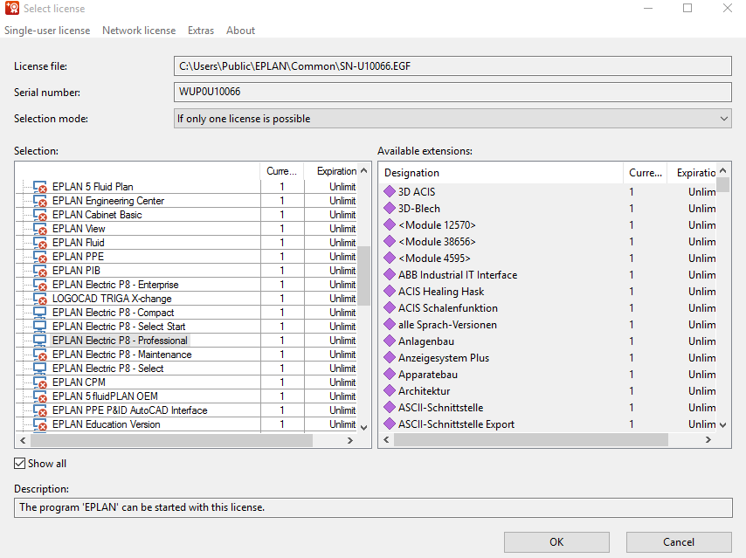This screenshot has height=558, width=746.
Task: Click the diamond icon of ABB Industrial IT Interface
Action: click(390, 274)
